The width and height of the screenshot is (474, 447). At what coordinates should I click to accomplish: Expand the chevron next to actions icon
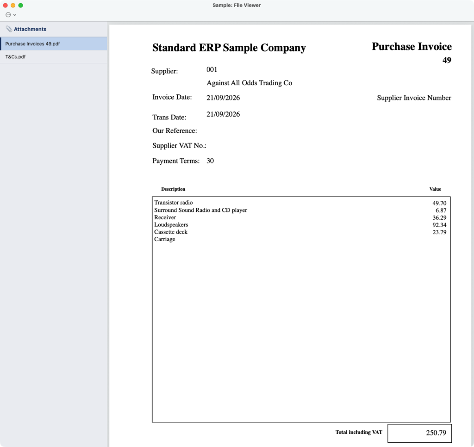[x=14, y=15]
